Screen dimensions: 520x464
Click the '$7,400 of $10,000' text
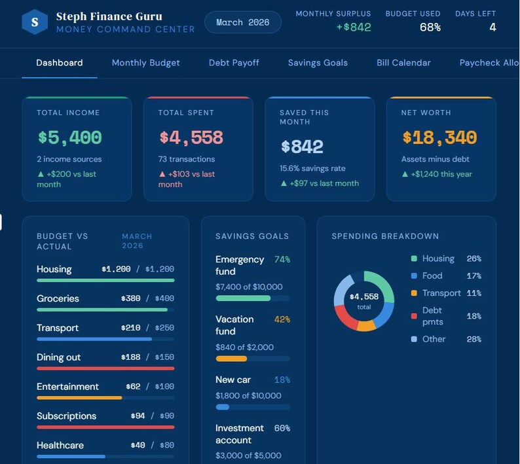(249, 287)
